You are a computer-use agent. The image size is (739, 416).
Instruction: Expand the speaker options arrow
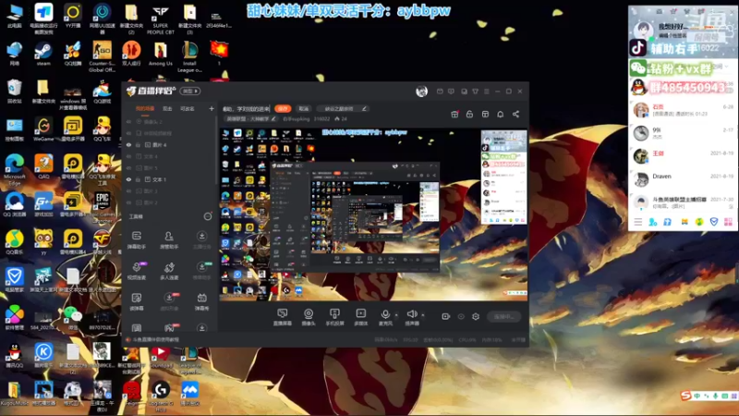click(x=423, y=314)
